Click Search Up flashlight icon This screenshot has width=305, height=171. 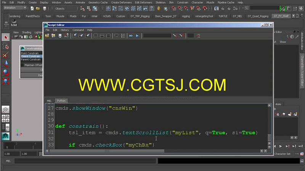181,36
